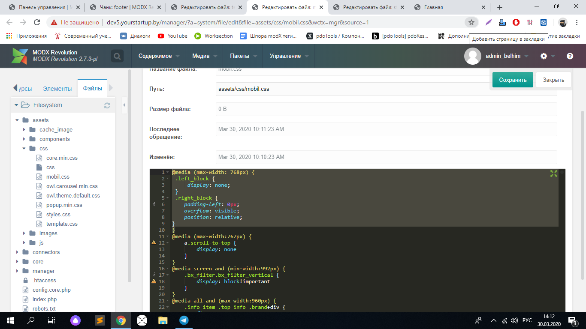Expand the components folder

click(24, 139)
